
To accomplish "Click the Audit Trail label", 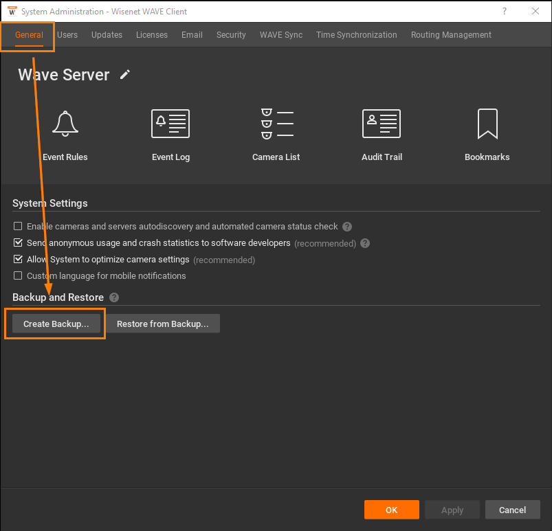I will pyautogui.click(x=382, y=157).
